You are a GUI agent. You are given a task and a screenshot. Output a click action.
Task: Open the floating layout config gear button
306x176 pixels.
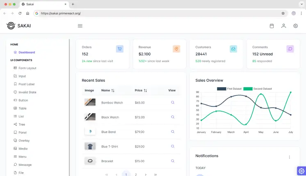click(301, 171)
